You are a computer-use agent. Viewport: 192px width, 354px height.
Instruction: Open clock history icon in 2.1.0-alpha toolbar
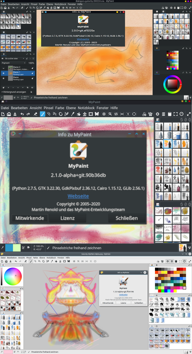tap(182, 114)
